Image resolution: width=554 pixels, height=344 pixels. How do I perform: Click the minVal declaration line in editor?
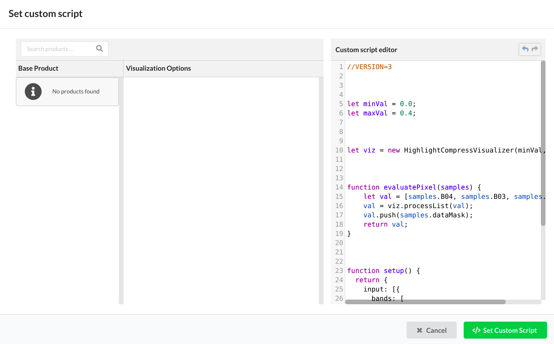pos(381,104)
